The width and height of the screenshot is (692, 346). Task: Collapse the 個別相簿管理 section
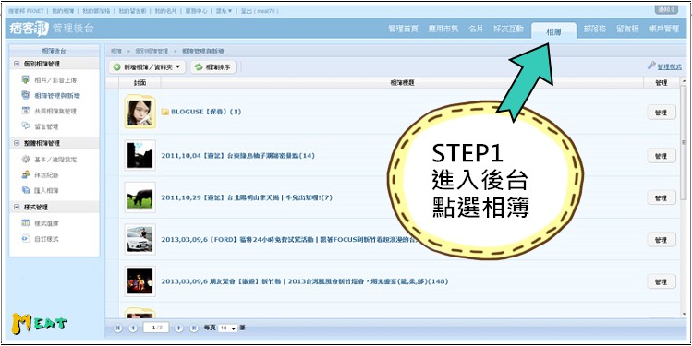(x=17, y=64)
